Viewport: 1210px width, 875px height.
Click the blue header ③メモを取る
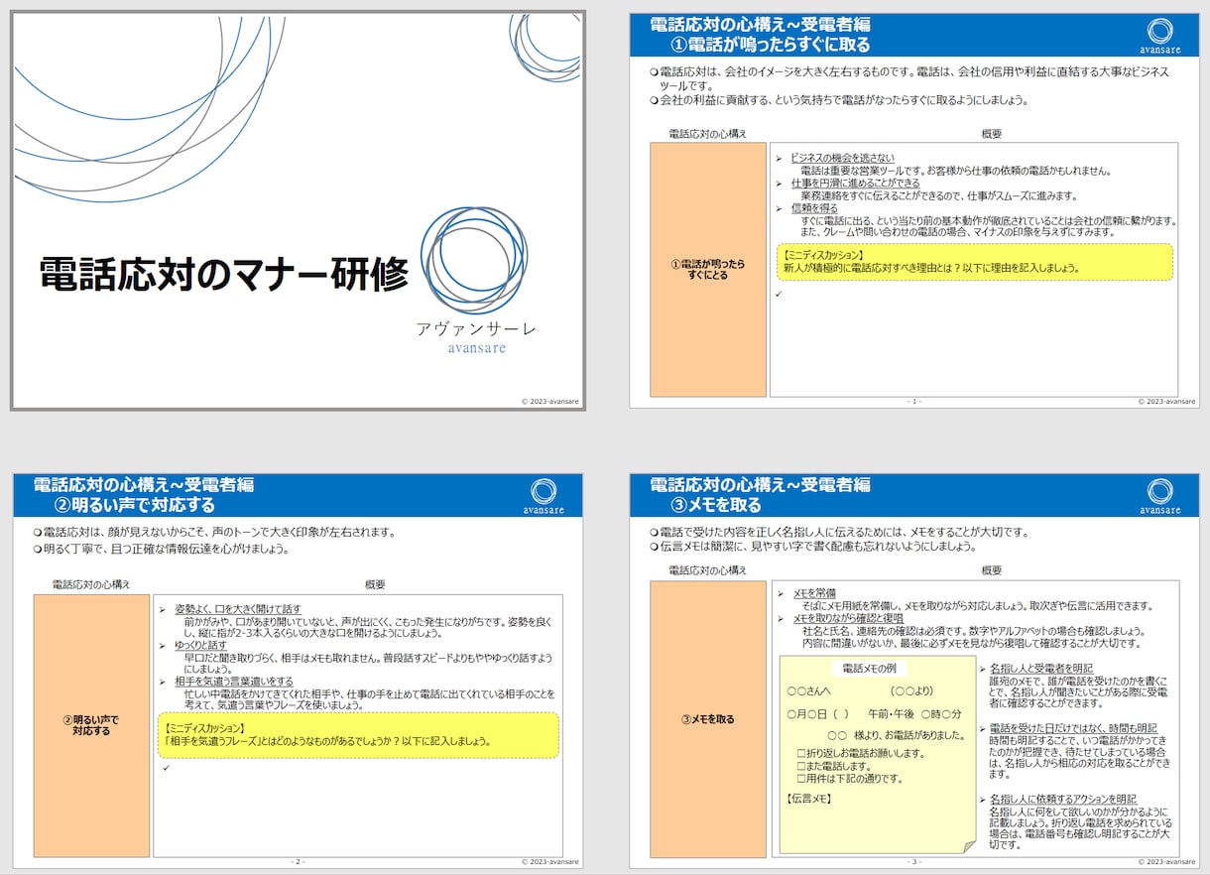913,495
